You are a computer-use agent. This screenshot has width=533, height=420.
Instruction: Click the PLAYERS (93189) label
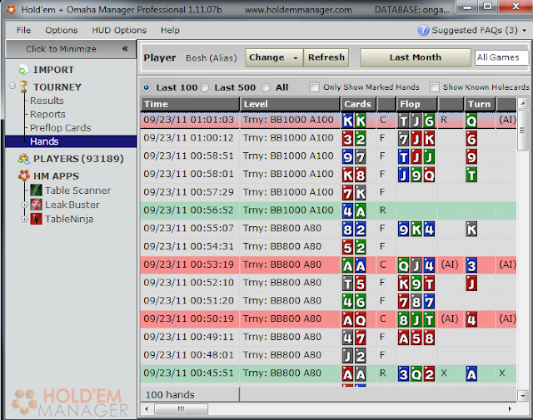[78, 159]
